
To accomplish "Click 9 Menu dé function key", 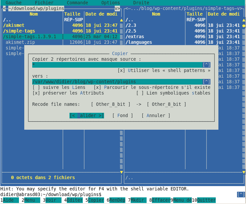I will pyautogui.click(x=181, y=200).
